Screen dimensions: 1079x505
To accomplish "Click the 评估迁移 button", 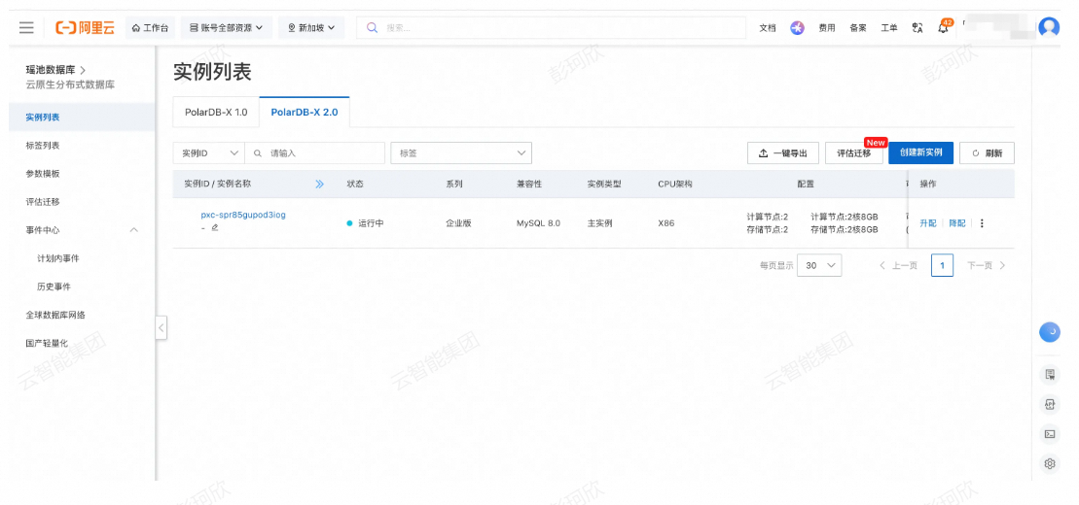I will coord(853,153).
